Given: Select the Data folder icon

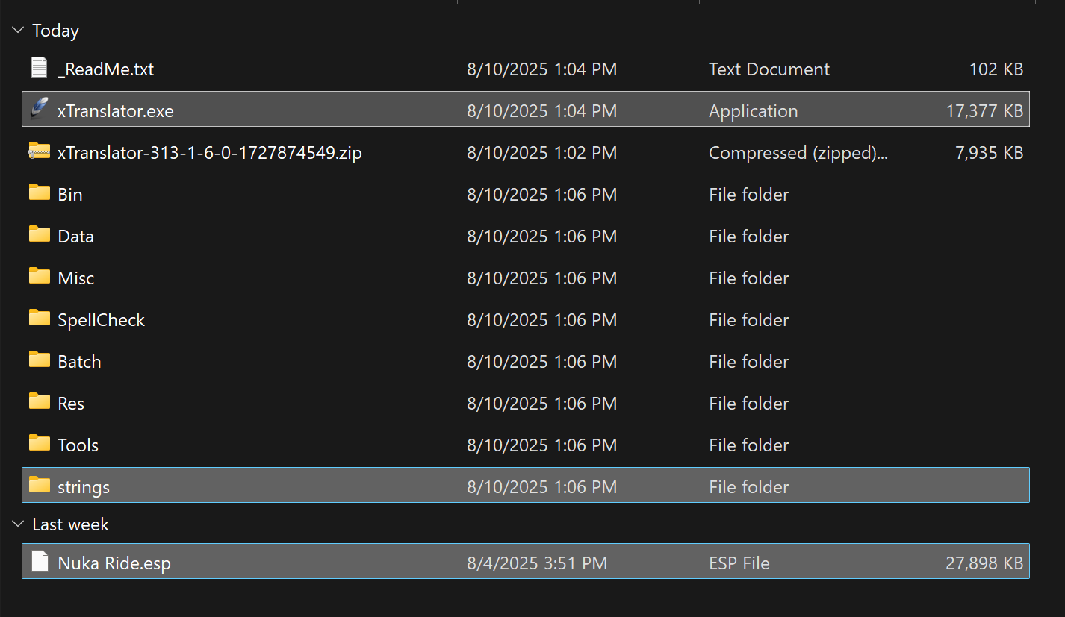Looking at the screenshot, I should [x=39, y=234].
